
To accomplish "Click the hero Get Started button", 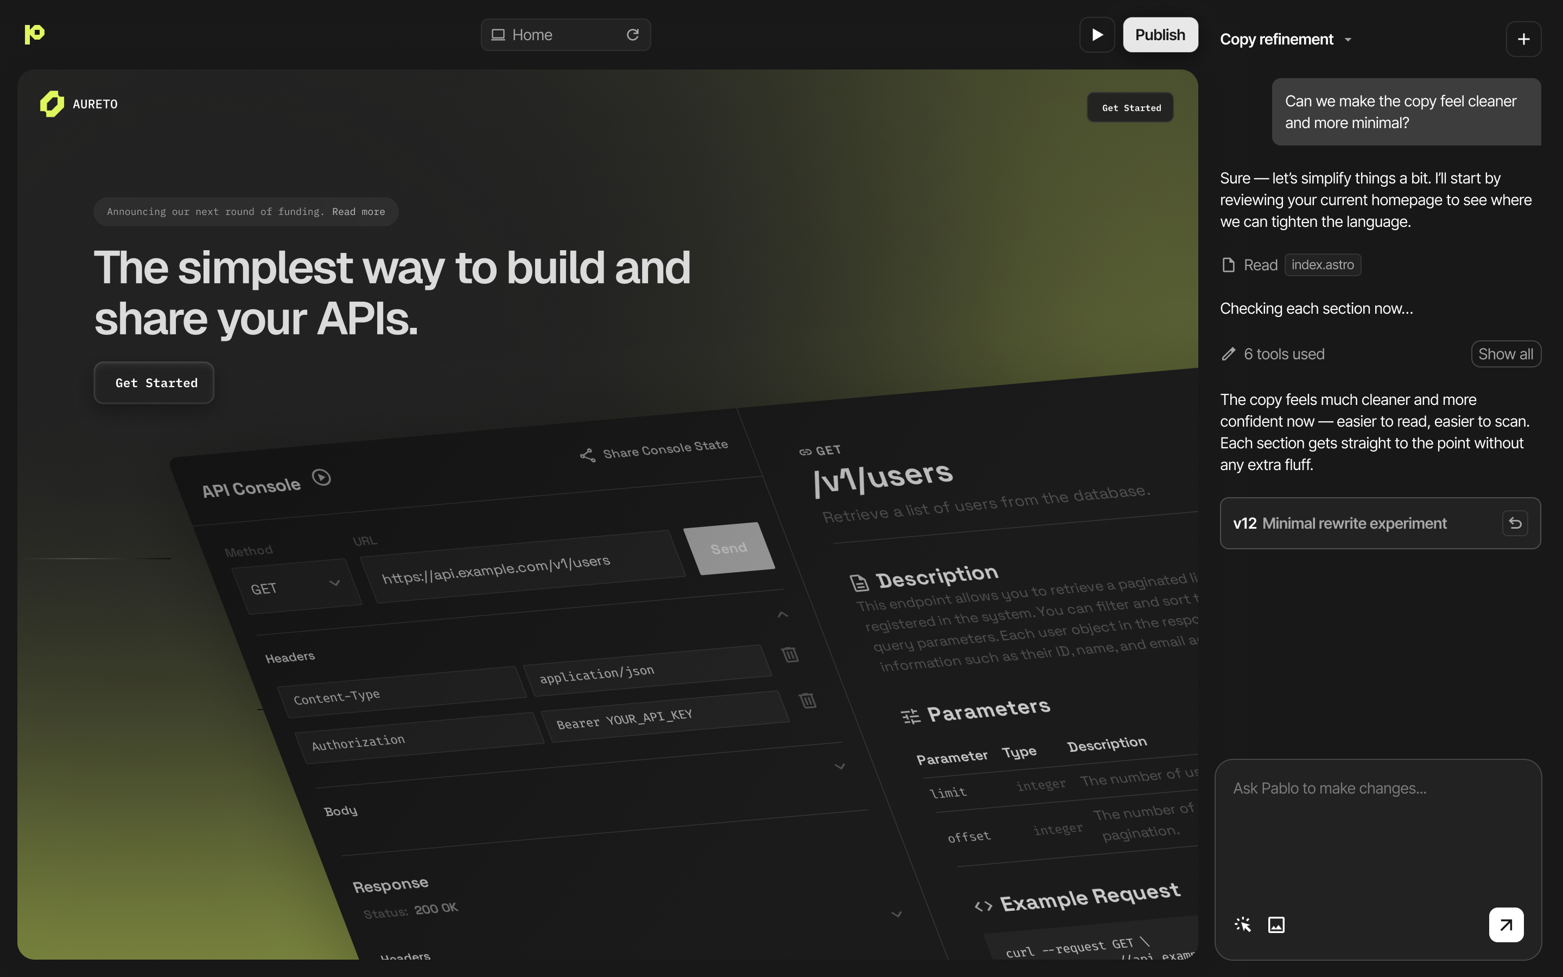I will coord(154,383).
